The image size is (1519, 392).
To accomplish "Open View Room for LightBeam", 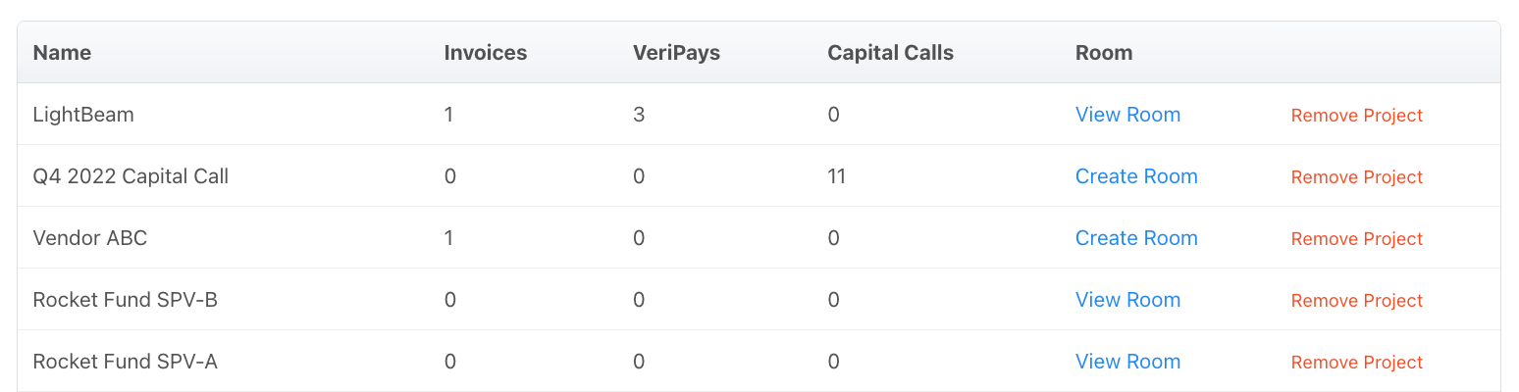I will click(1127, 115).
